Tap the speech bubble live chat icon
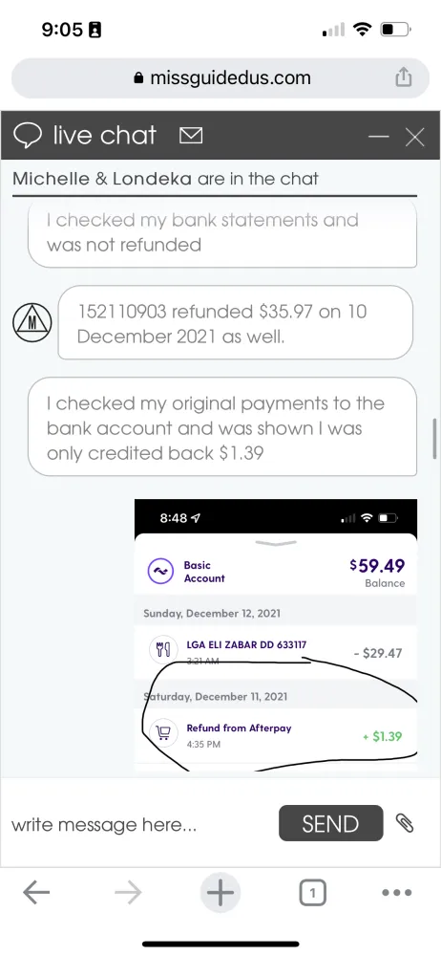The height and width of the screenshot is (956, 441). [28, 136]
